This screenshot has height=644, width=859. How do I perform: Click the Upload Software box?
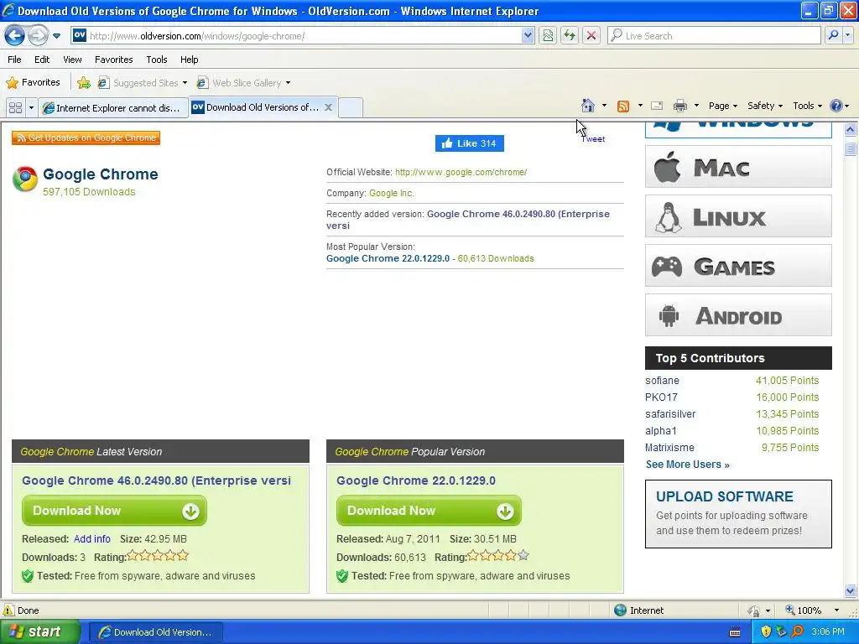(738, 514)
